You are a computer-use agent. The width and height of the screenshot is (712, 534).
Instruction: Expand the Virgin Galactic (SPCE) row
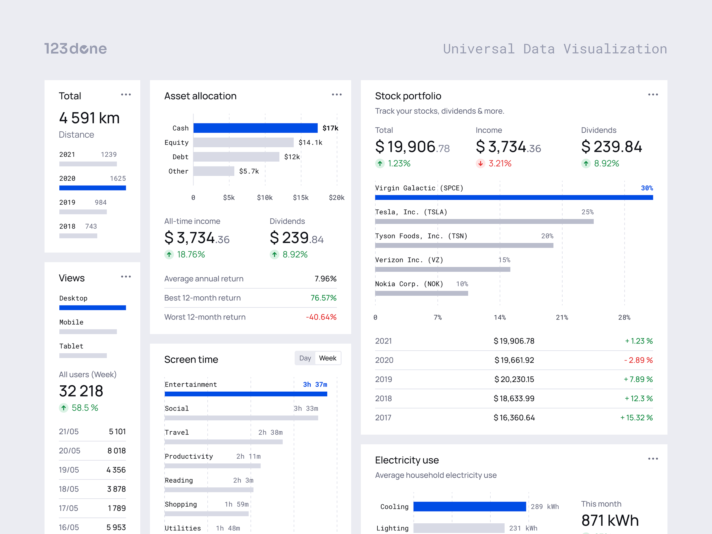419,188
